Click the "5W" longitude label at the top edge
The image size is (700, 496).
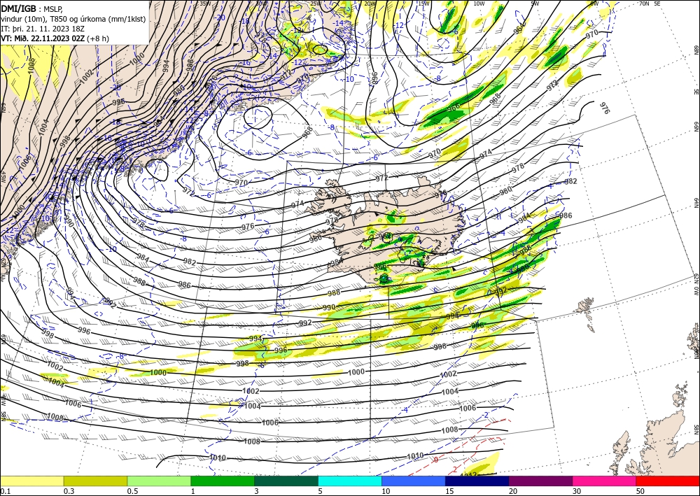pos(535,3)
